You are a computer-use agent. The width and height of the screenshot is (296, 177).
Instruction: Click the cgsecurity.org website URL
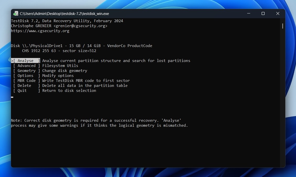[40, 31]
